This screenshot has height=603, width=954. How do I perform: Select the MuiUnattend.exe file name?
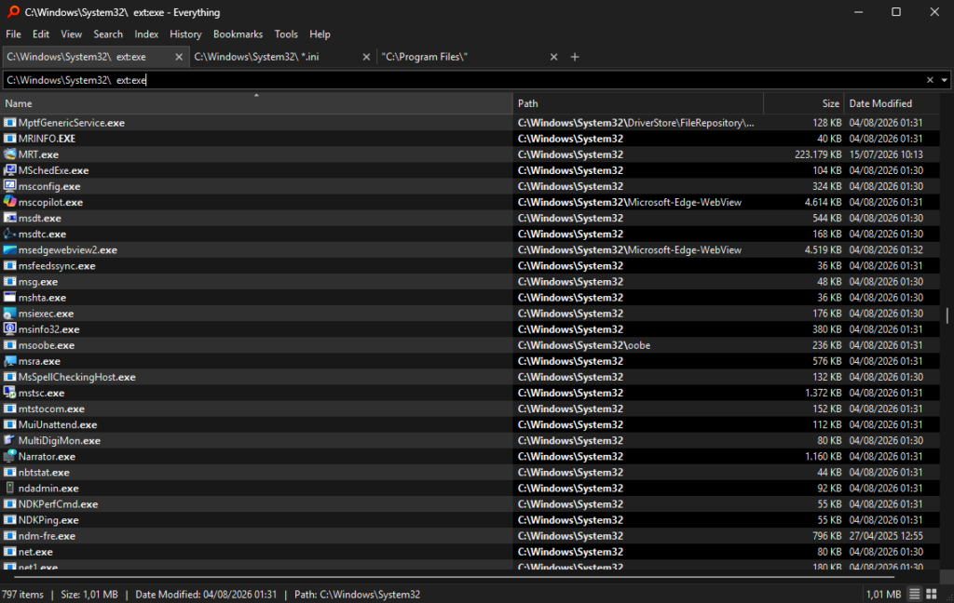pos(58,424)
